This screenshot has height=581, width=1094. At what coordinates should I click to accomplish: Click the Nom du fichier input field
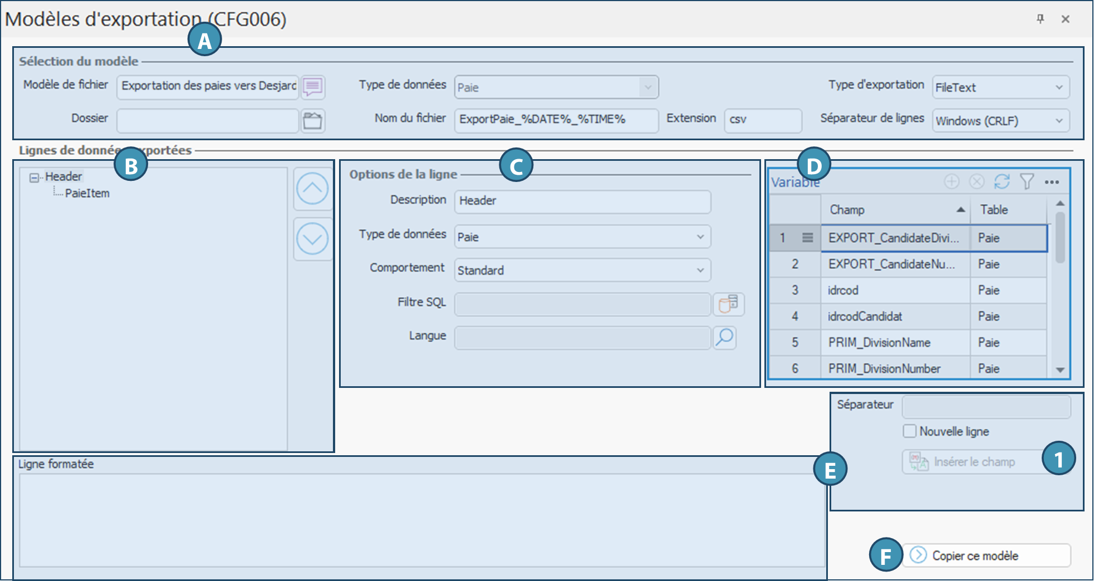(556, 120)
